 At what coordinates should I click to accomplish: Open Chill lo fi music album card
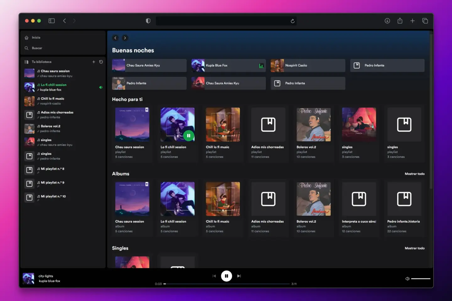click(x=223, y=208)
